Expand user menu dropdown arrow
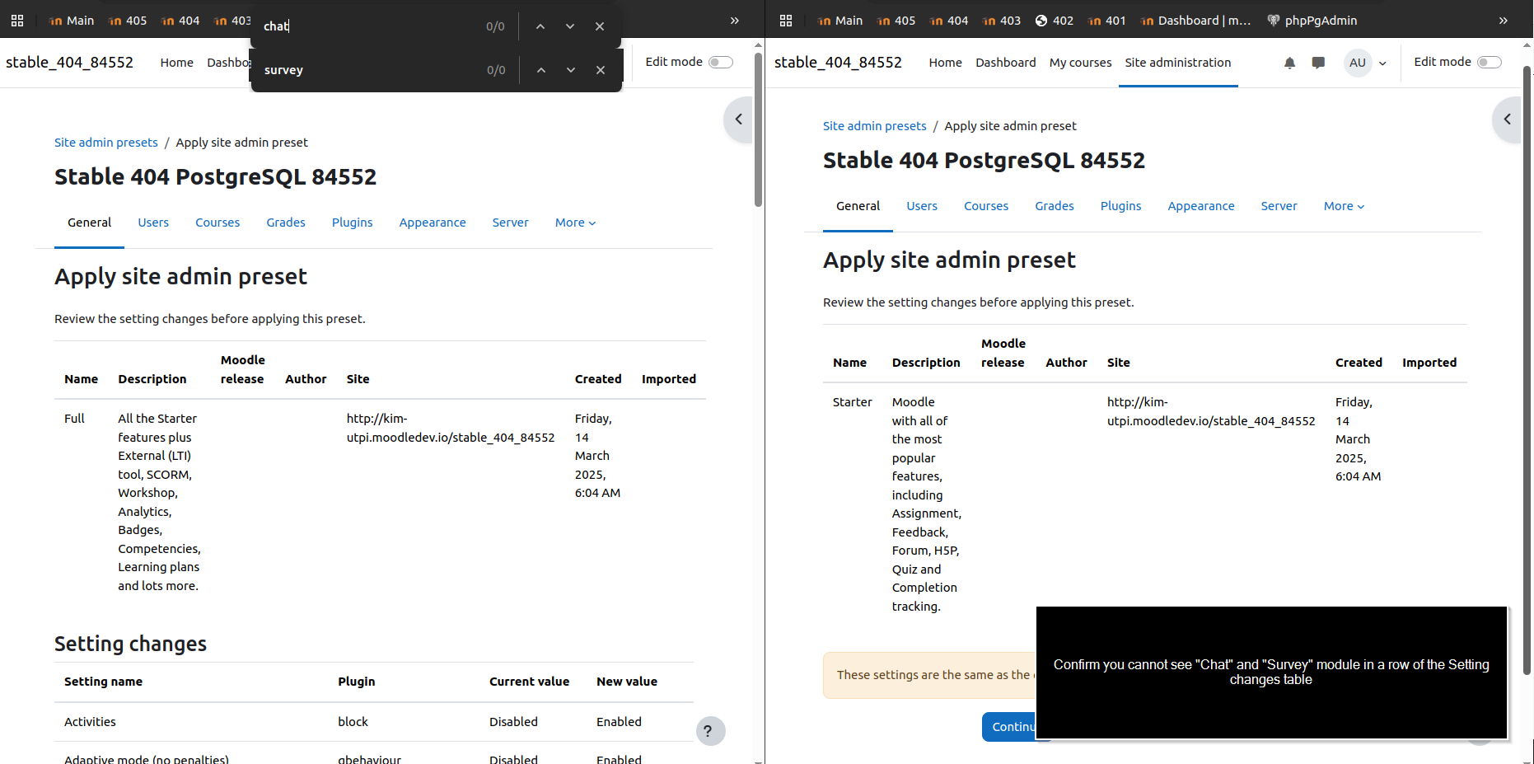 click(1382, 63)
